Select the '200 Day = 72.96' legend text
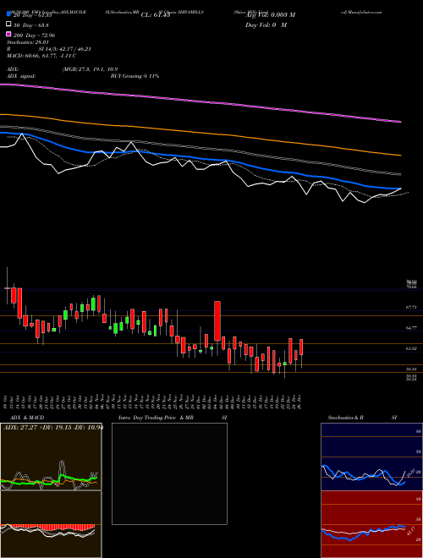The image size is (423, 558). pos(34,36)
